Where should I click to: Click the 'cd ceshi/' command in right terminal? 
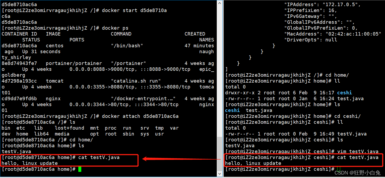(347, 116)
